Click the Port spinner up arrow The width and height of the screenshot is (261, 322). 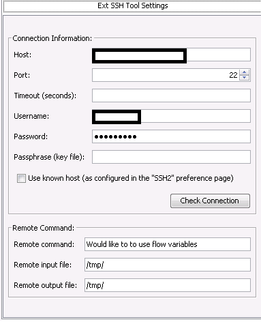tap(244, 72)
